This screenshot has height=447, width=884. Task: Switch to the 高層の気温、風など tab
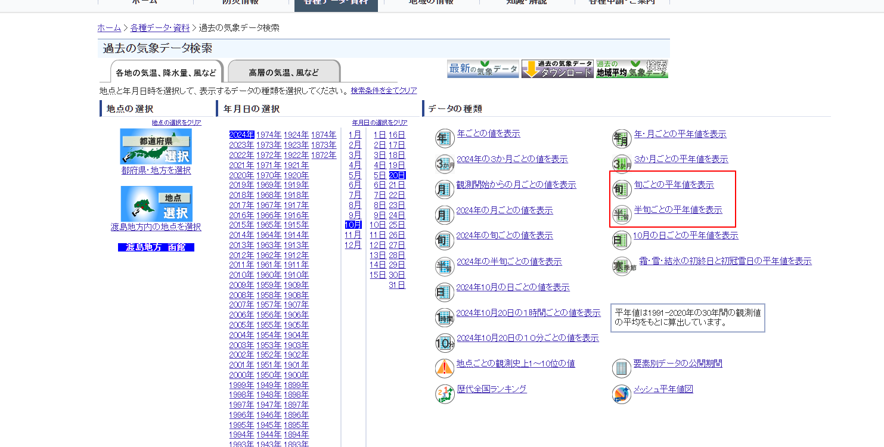(x=284, y=73)
